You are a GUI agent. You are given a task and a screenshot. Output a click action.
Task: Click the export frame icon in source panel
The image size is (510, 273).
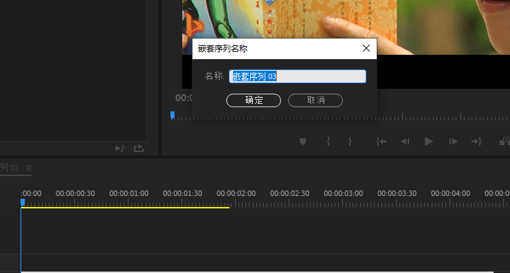(139, 149)
